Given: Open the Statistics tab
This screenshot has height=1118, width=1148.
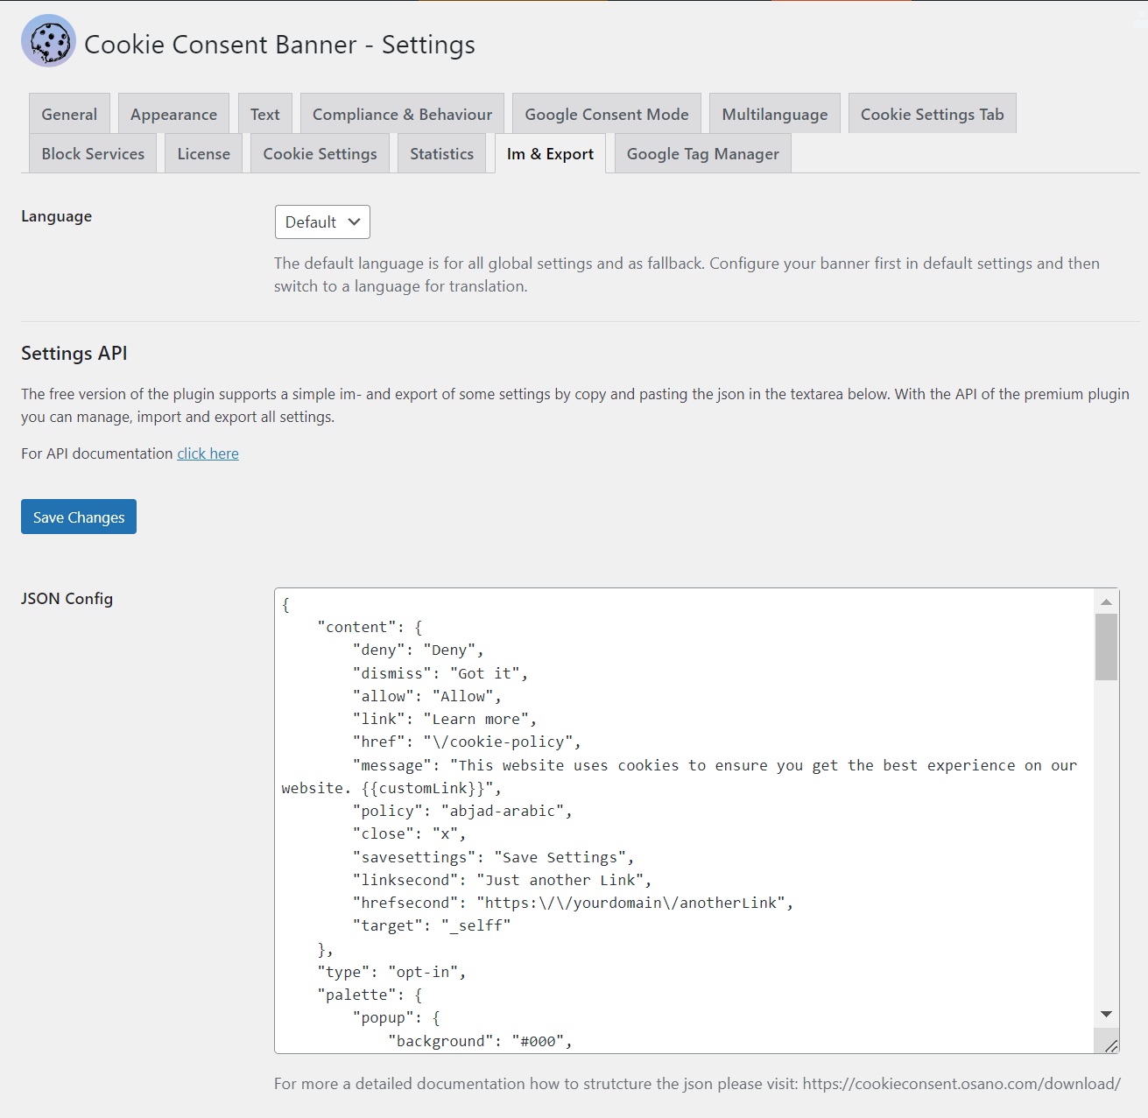Looking at the screenshot, I should (441, 153).
